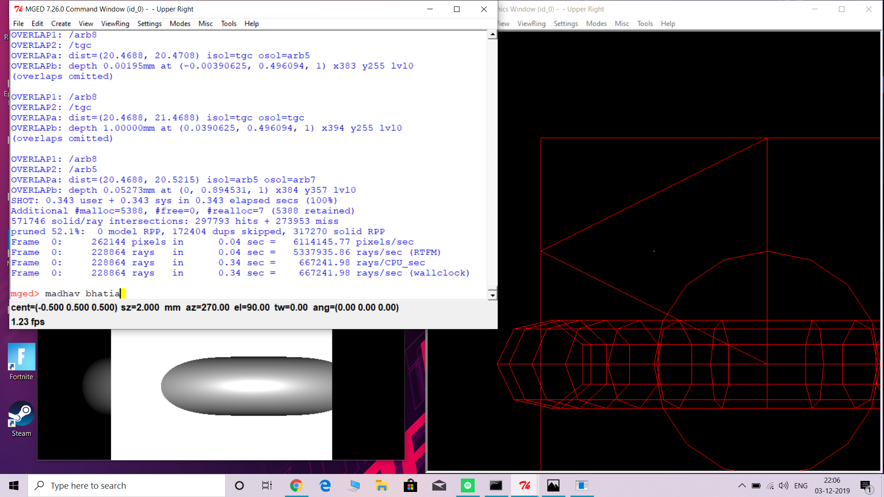Open the Steam desktop shortcut
Viewport: 884px width, 497px height.
[x=21, y=419]
